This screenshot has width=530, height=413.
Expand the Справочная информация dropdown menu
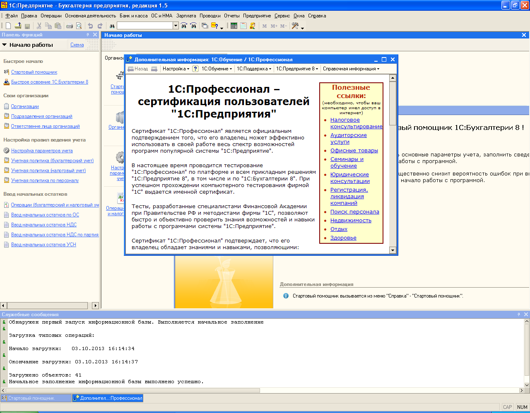[x=351, y=69]
